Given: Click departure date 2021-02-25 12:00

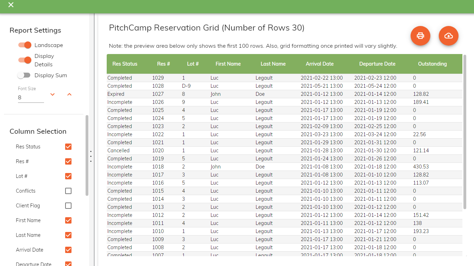Looking at the screenshot, I should point(375,126).
